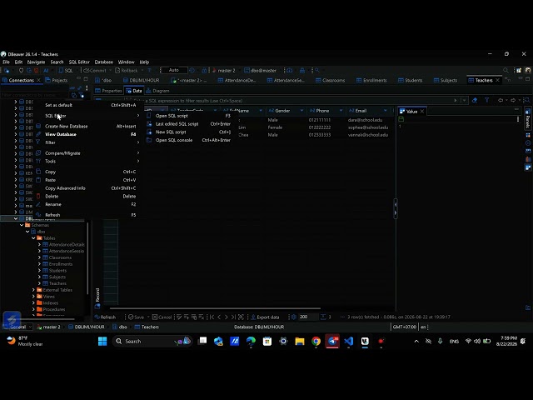This screenshot has width=533, height=400.
Task: Click Cancel in the results bottom toolbar
Action: (162, 317)
